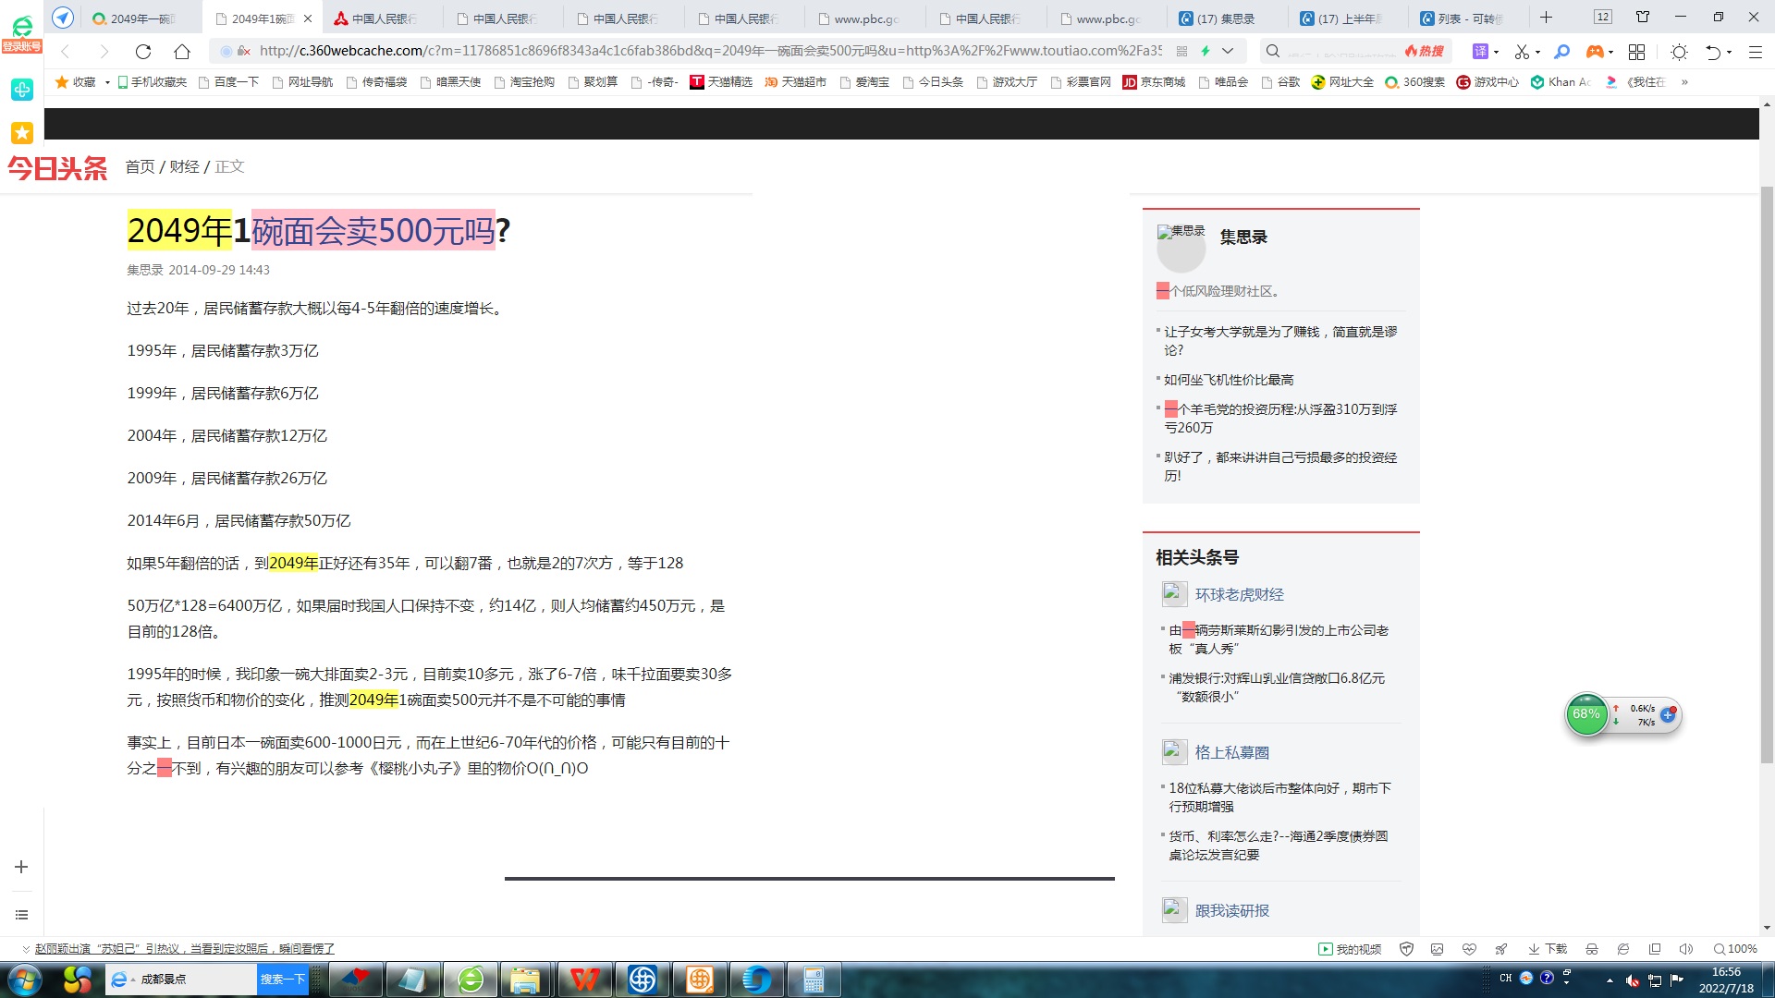Click the shield security icon in status bar
Viewport: 1775px width, 998px height.
tap(1406, 949)
